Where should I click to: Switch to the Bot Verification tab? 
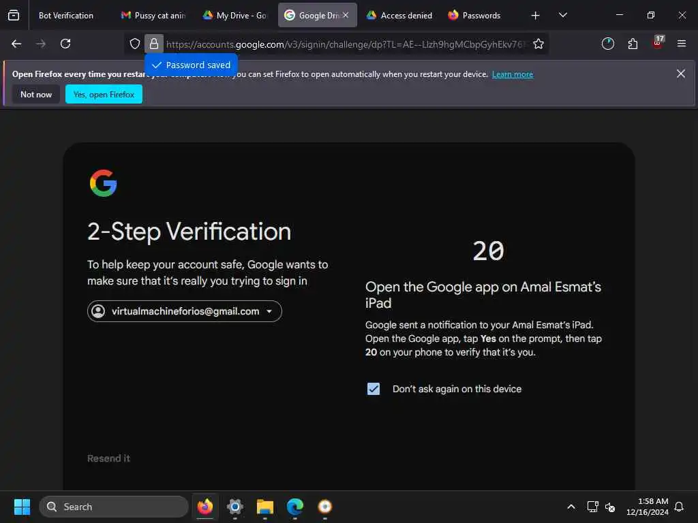pyautogui.click(x=65, y=15)
